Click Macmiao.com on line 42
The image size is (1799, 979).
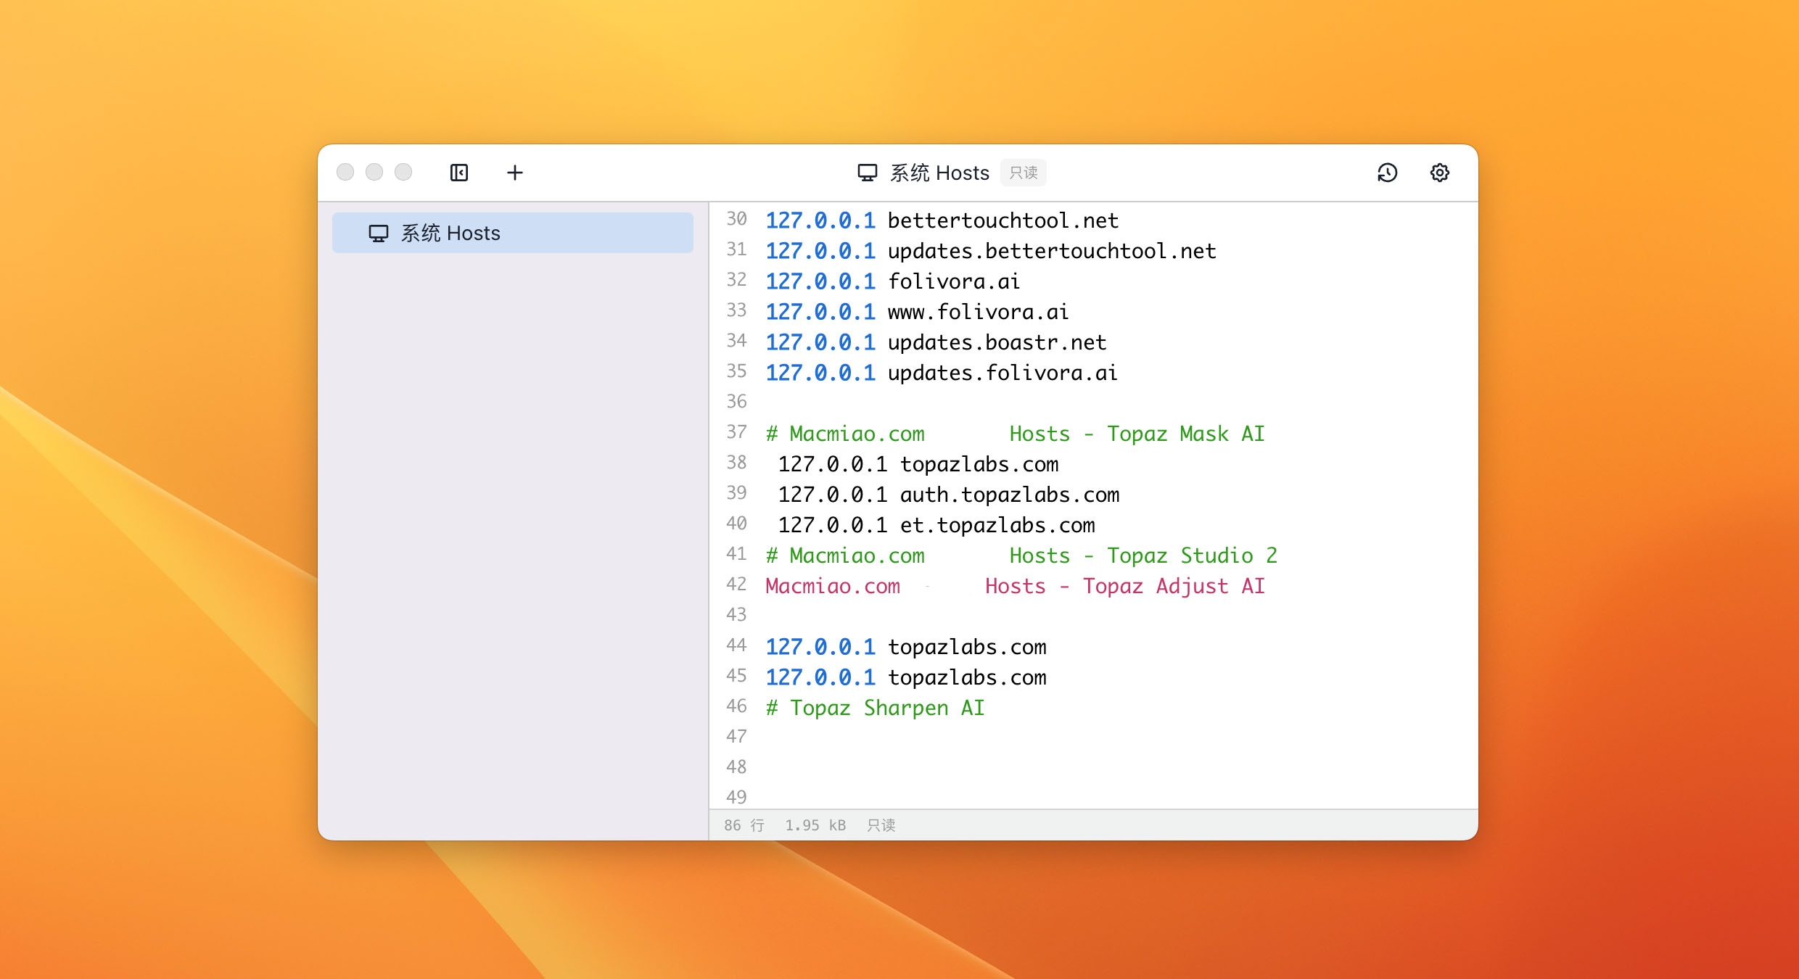point(833,586)
